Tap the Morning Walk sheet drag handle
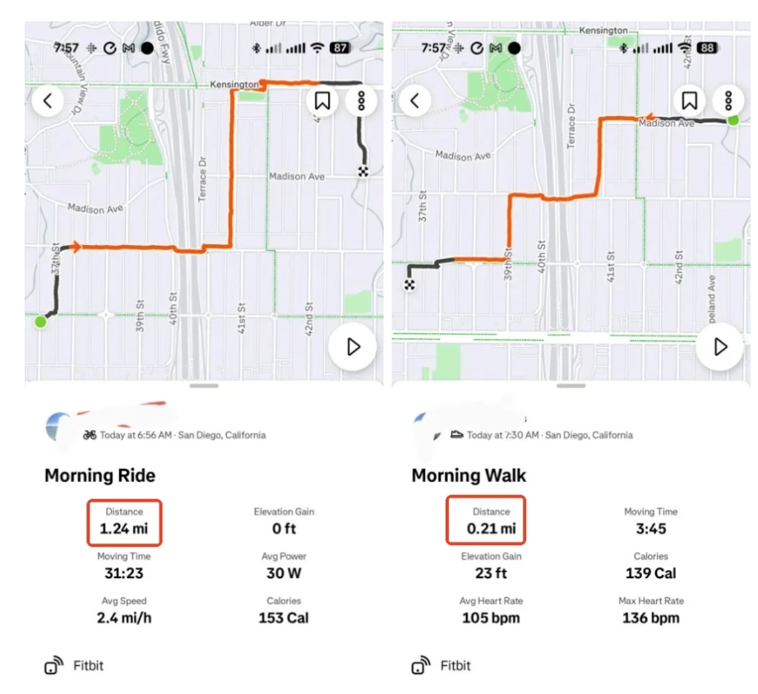This screenshot has width=758, height=694. point(571,385)
